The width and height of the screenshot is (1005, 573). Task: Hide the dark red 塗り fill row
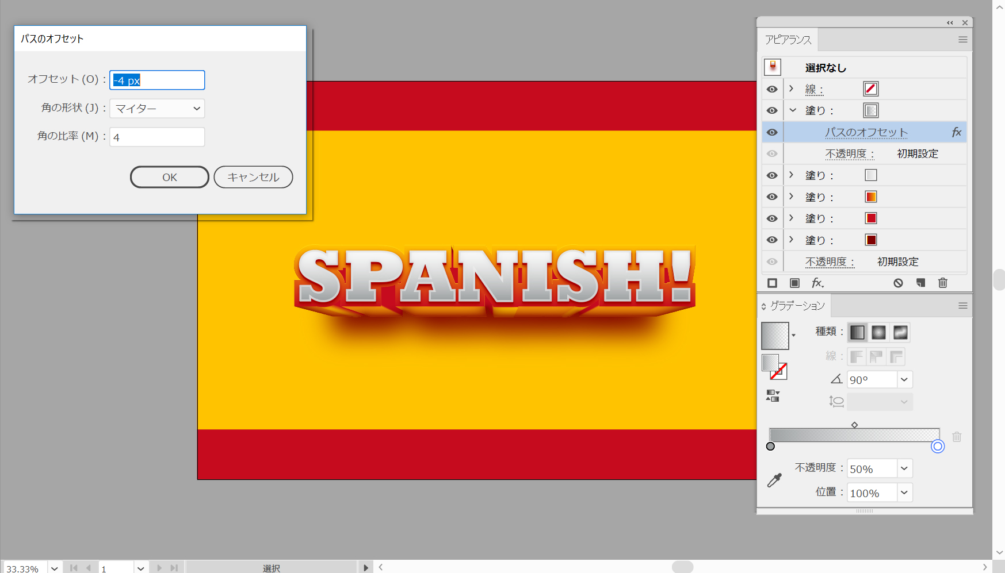click(772, 240)
